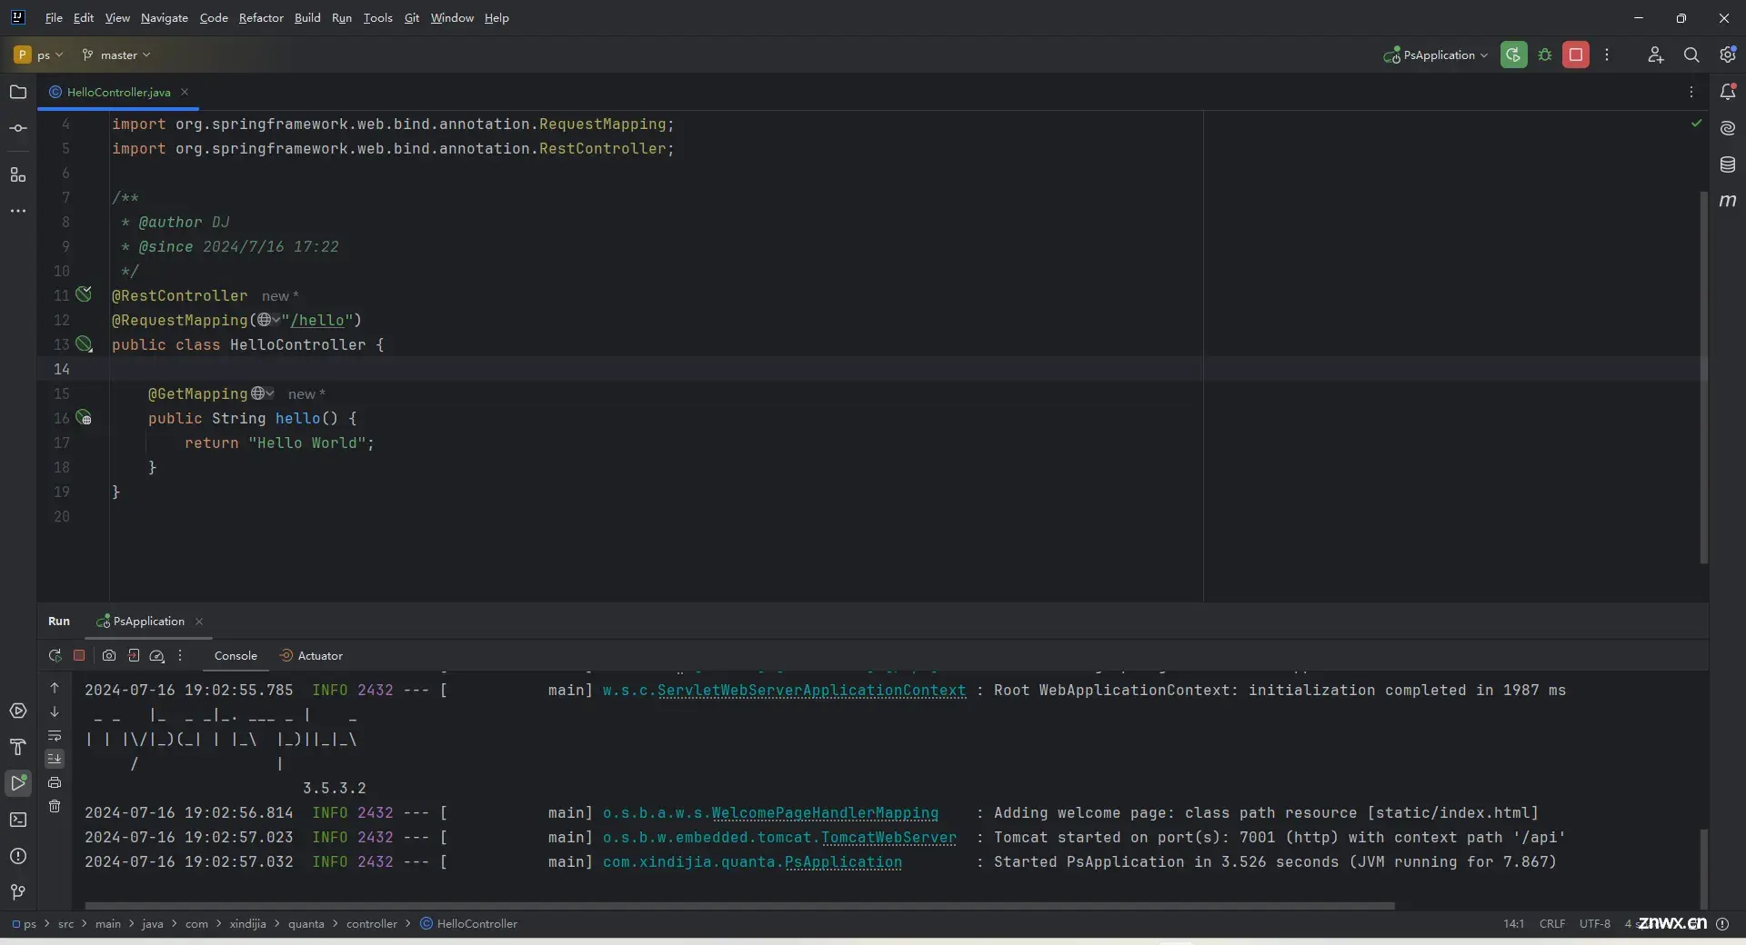Jump up the stack trace arrow

click(x=55, y=688)
